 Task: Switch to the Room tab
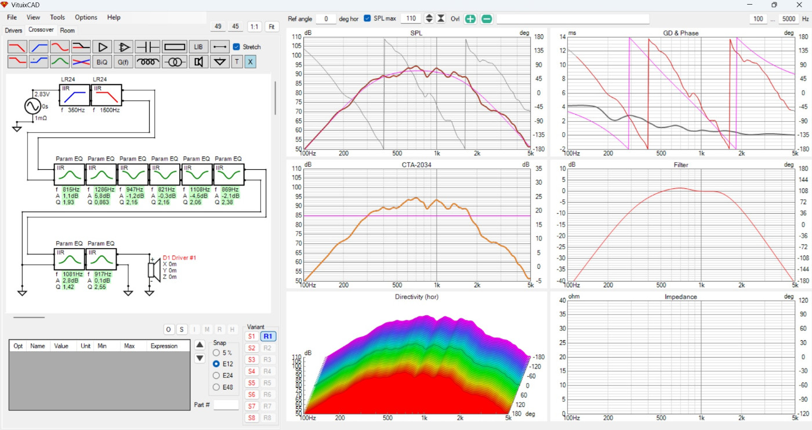click(67, 31)
